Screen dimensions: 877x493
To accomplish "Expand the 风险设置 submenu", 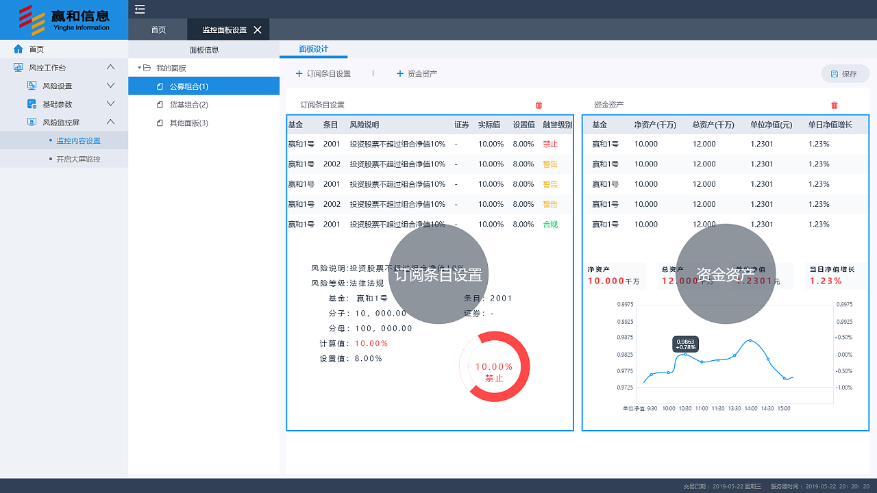I will (x=110, y=86).
